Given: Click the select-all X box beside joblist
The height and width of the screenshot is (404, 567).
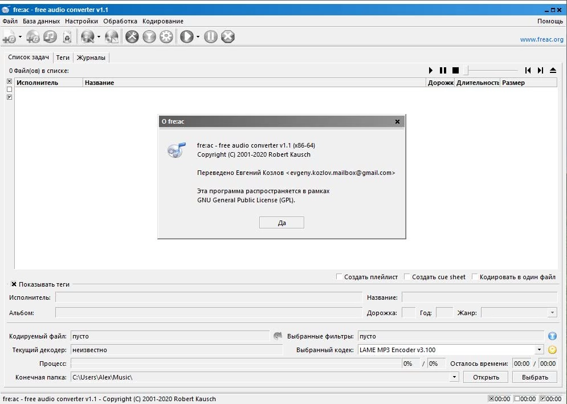Looking at the screenshot, I should (x=9, y=81).
